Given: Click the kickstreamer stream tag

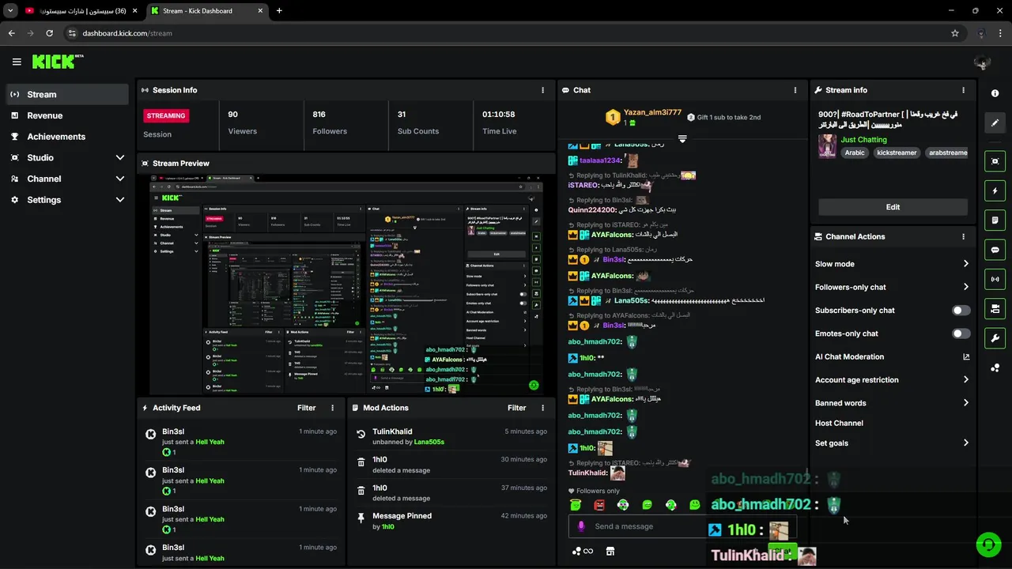Looking at the screenshot, I should pyautogui.click(x=896, y=153).
